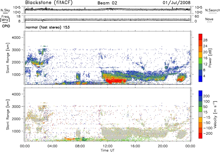Click the 'Nave' legend label
Image resolution: width=220 pixels, height=152 pixels.
click(x=209, y=19)
